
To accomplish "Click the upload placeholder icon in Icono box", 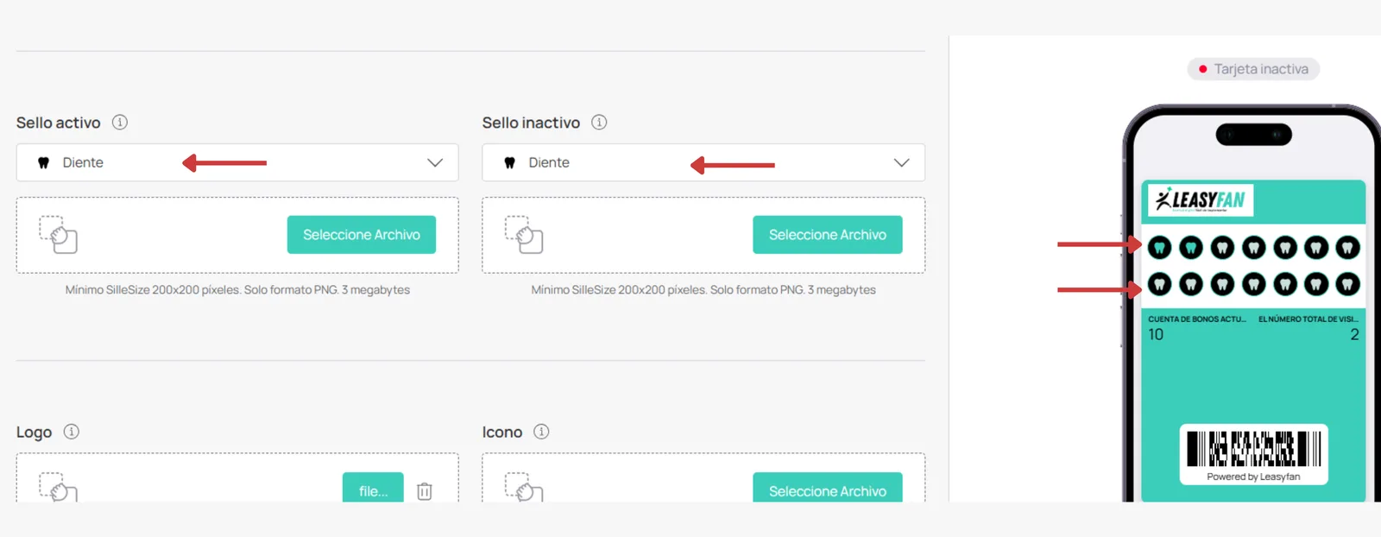I will pos(524,487).
